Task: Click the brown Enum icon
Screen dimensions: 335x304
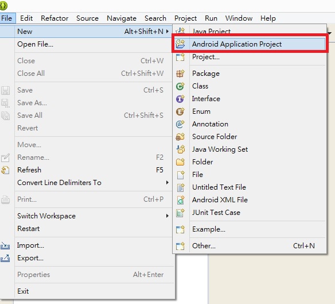Action: pyautogui.click(x=180, y=111)
